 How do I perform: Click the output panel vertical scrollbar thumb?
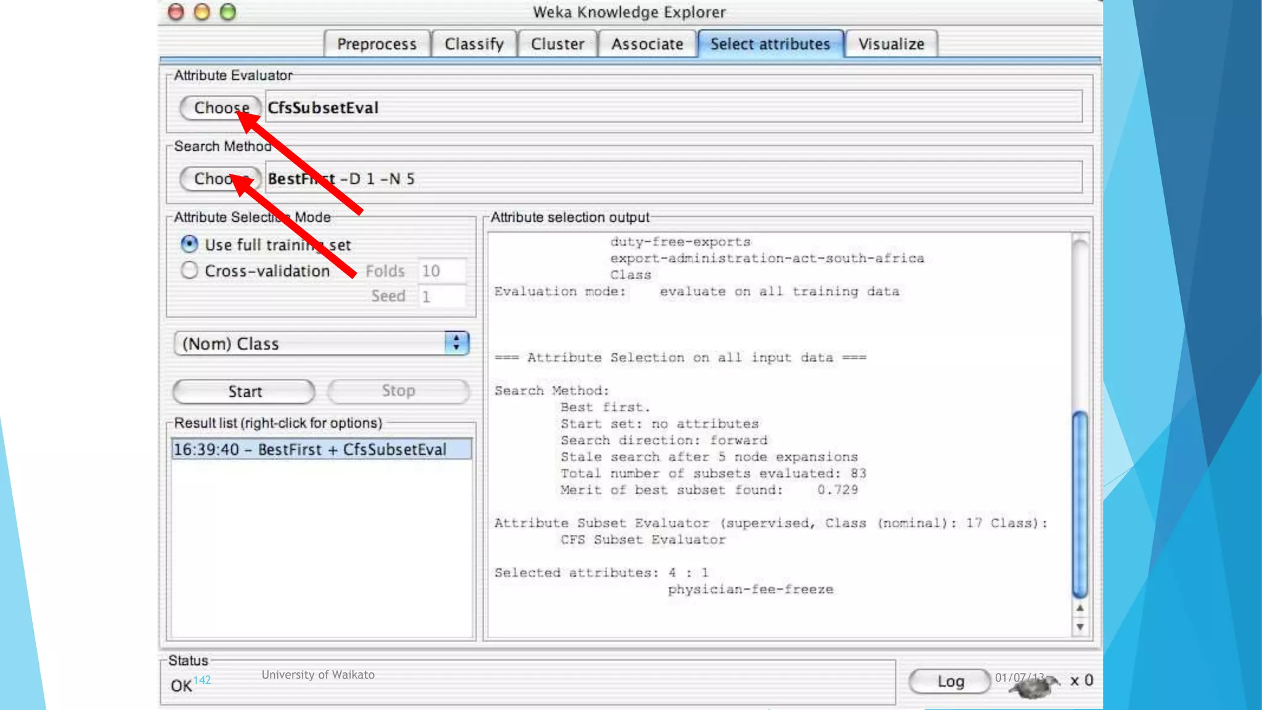1080,504
